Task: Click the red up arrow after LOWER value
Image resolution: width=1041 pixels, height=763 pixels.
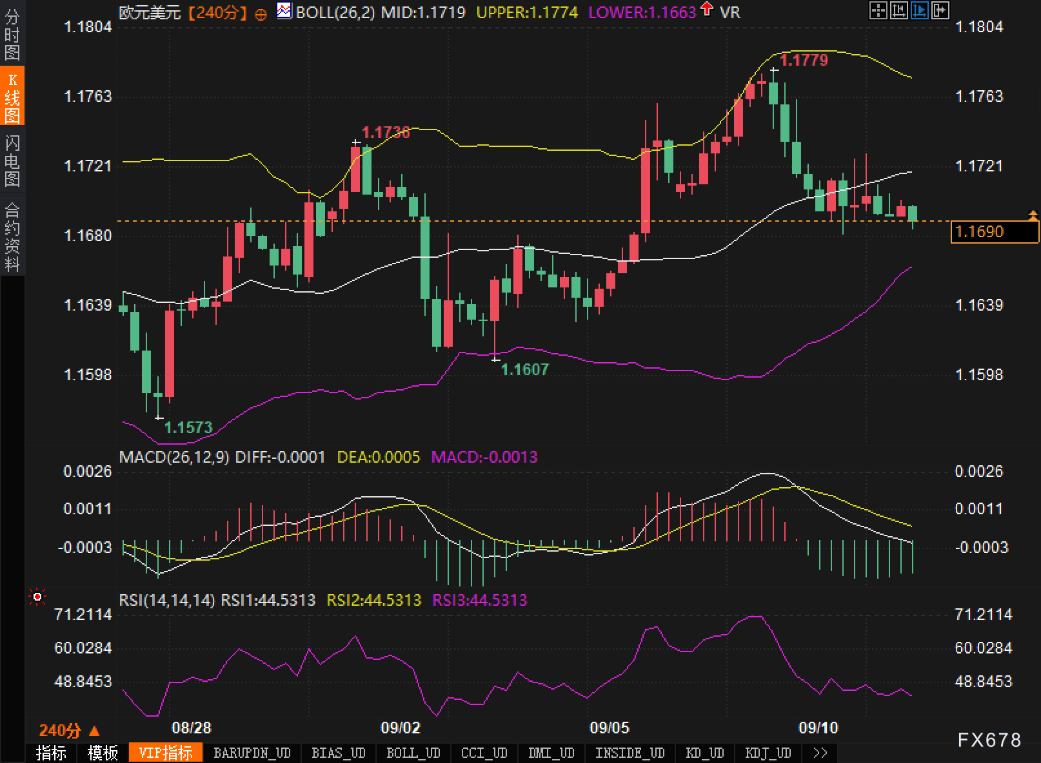Action: tap(707, 10)
